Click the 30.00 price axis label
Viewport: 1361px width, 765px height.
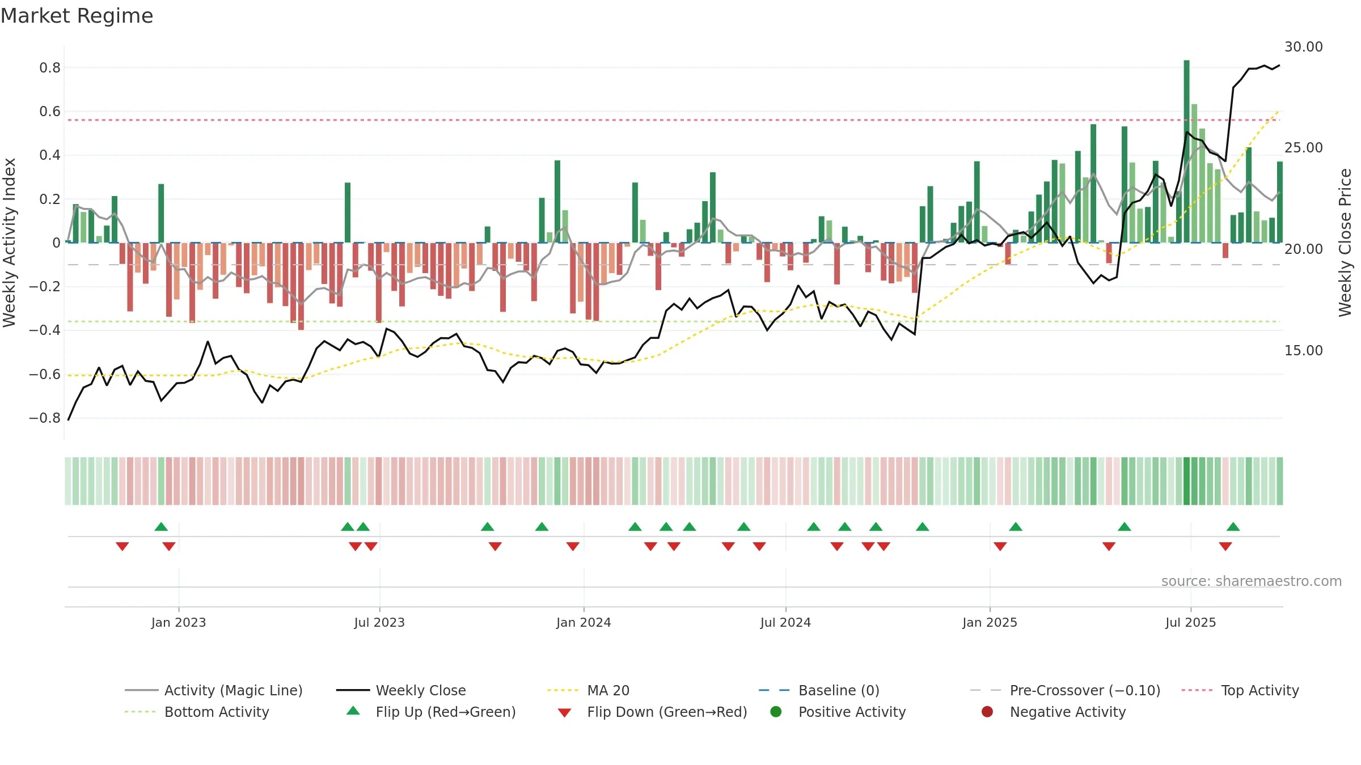1304,47
